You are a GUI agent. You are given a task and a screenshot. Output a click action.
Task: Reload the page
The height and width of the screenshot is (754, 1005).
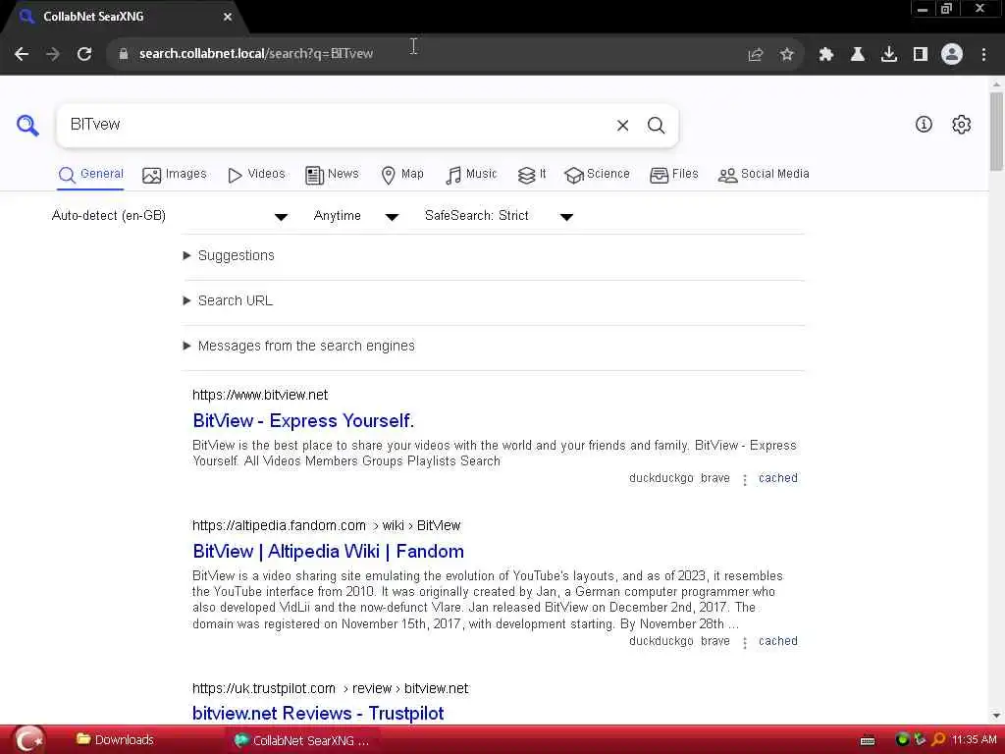point(84,54)
